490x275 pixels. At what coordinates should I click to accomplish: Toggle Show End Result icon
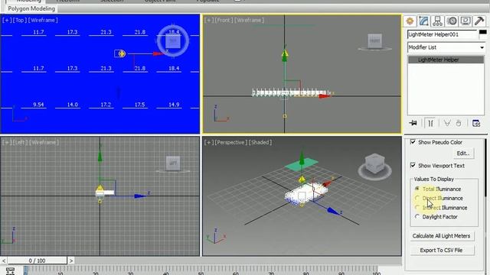point(430,123)
